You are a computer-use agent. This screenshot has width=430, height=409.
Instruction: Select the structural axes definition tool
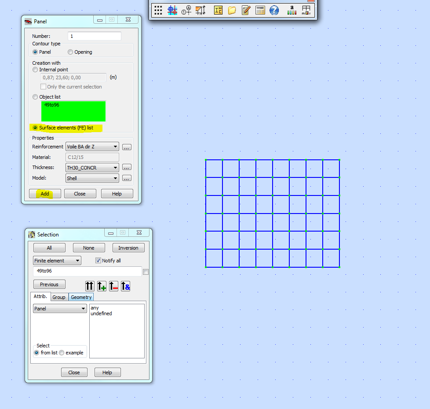pyautogui.click(x=172, y=10)
